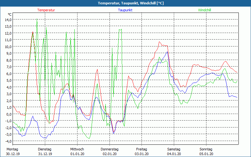Click the '0,0' y-axis value
This screenshot has width=251, height=157.
[x=9, y=114]
